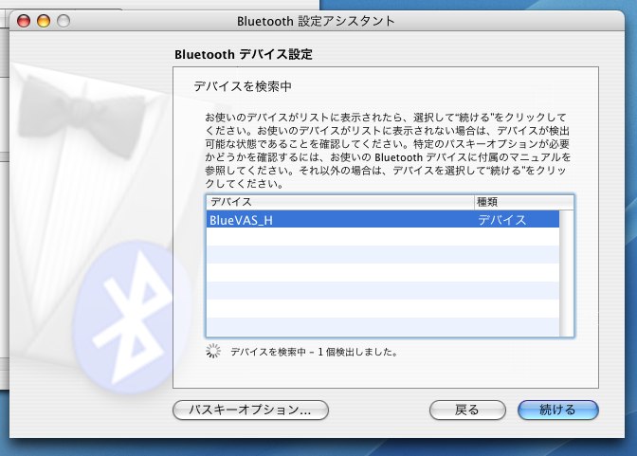Click the Bluetooth デバイス設定 heading
The width and height of the screenshot is (637, 456).
244,54
